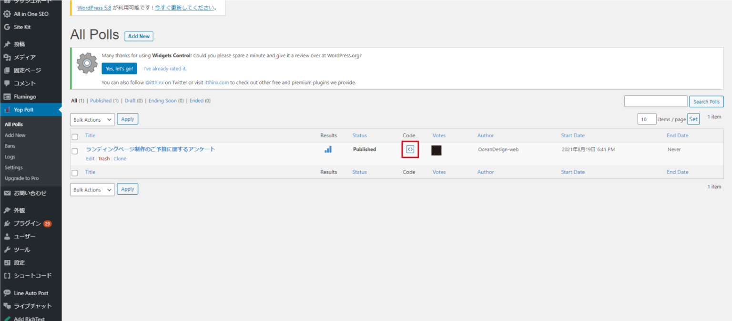Click the poll results bar chart icon
Viewport: 732px width, 321px height.
(x=328, y=149)
